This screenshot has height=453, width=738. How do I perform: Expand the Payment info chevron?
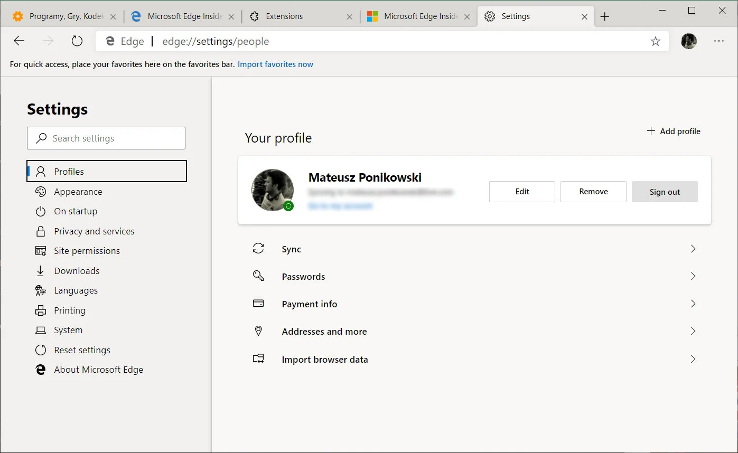click(x=693, y=304)
